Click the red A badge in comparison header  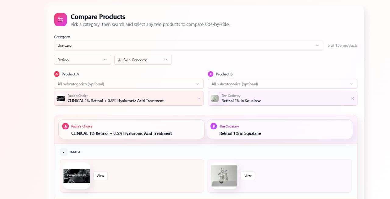point(66,126)
